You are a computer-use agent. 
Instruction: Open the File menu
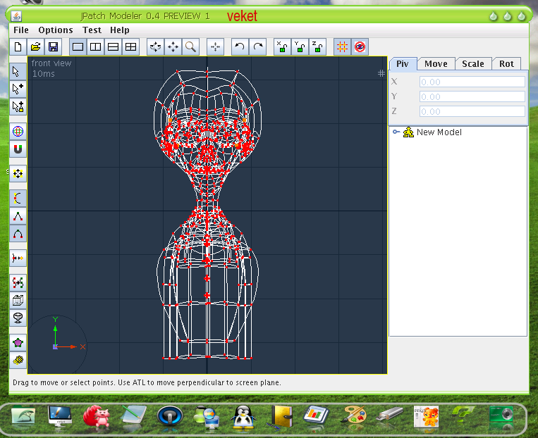(21, 30)
